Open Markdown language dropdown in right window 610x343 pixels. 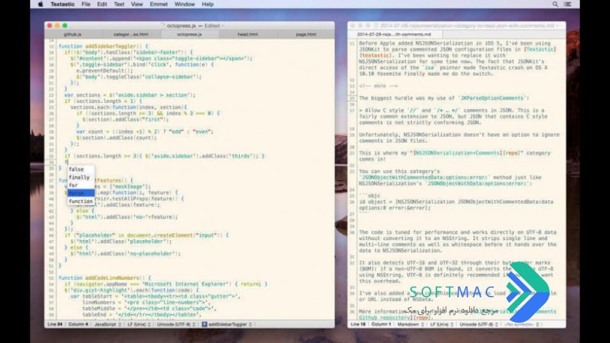410,324
